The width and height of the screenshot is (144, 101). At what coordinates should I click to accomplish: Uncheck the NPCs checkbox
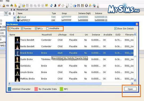[x=36, y=29]
